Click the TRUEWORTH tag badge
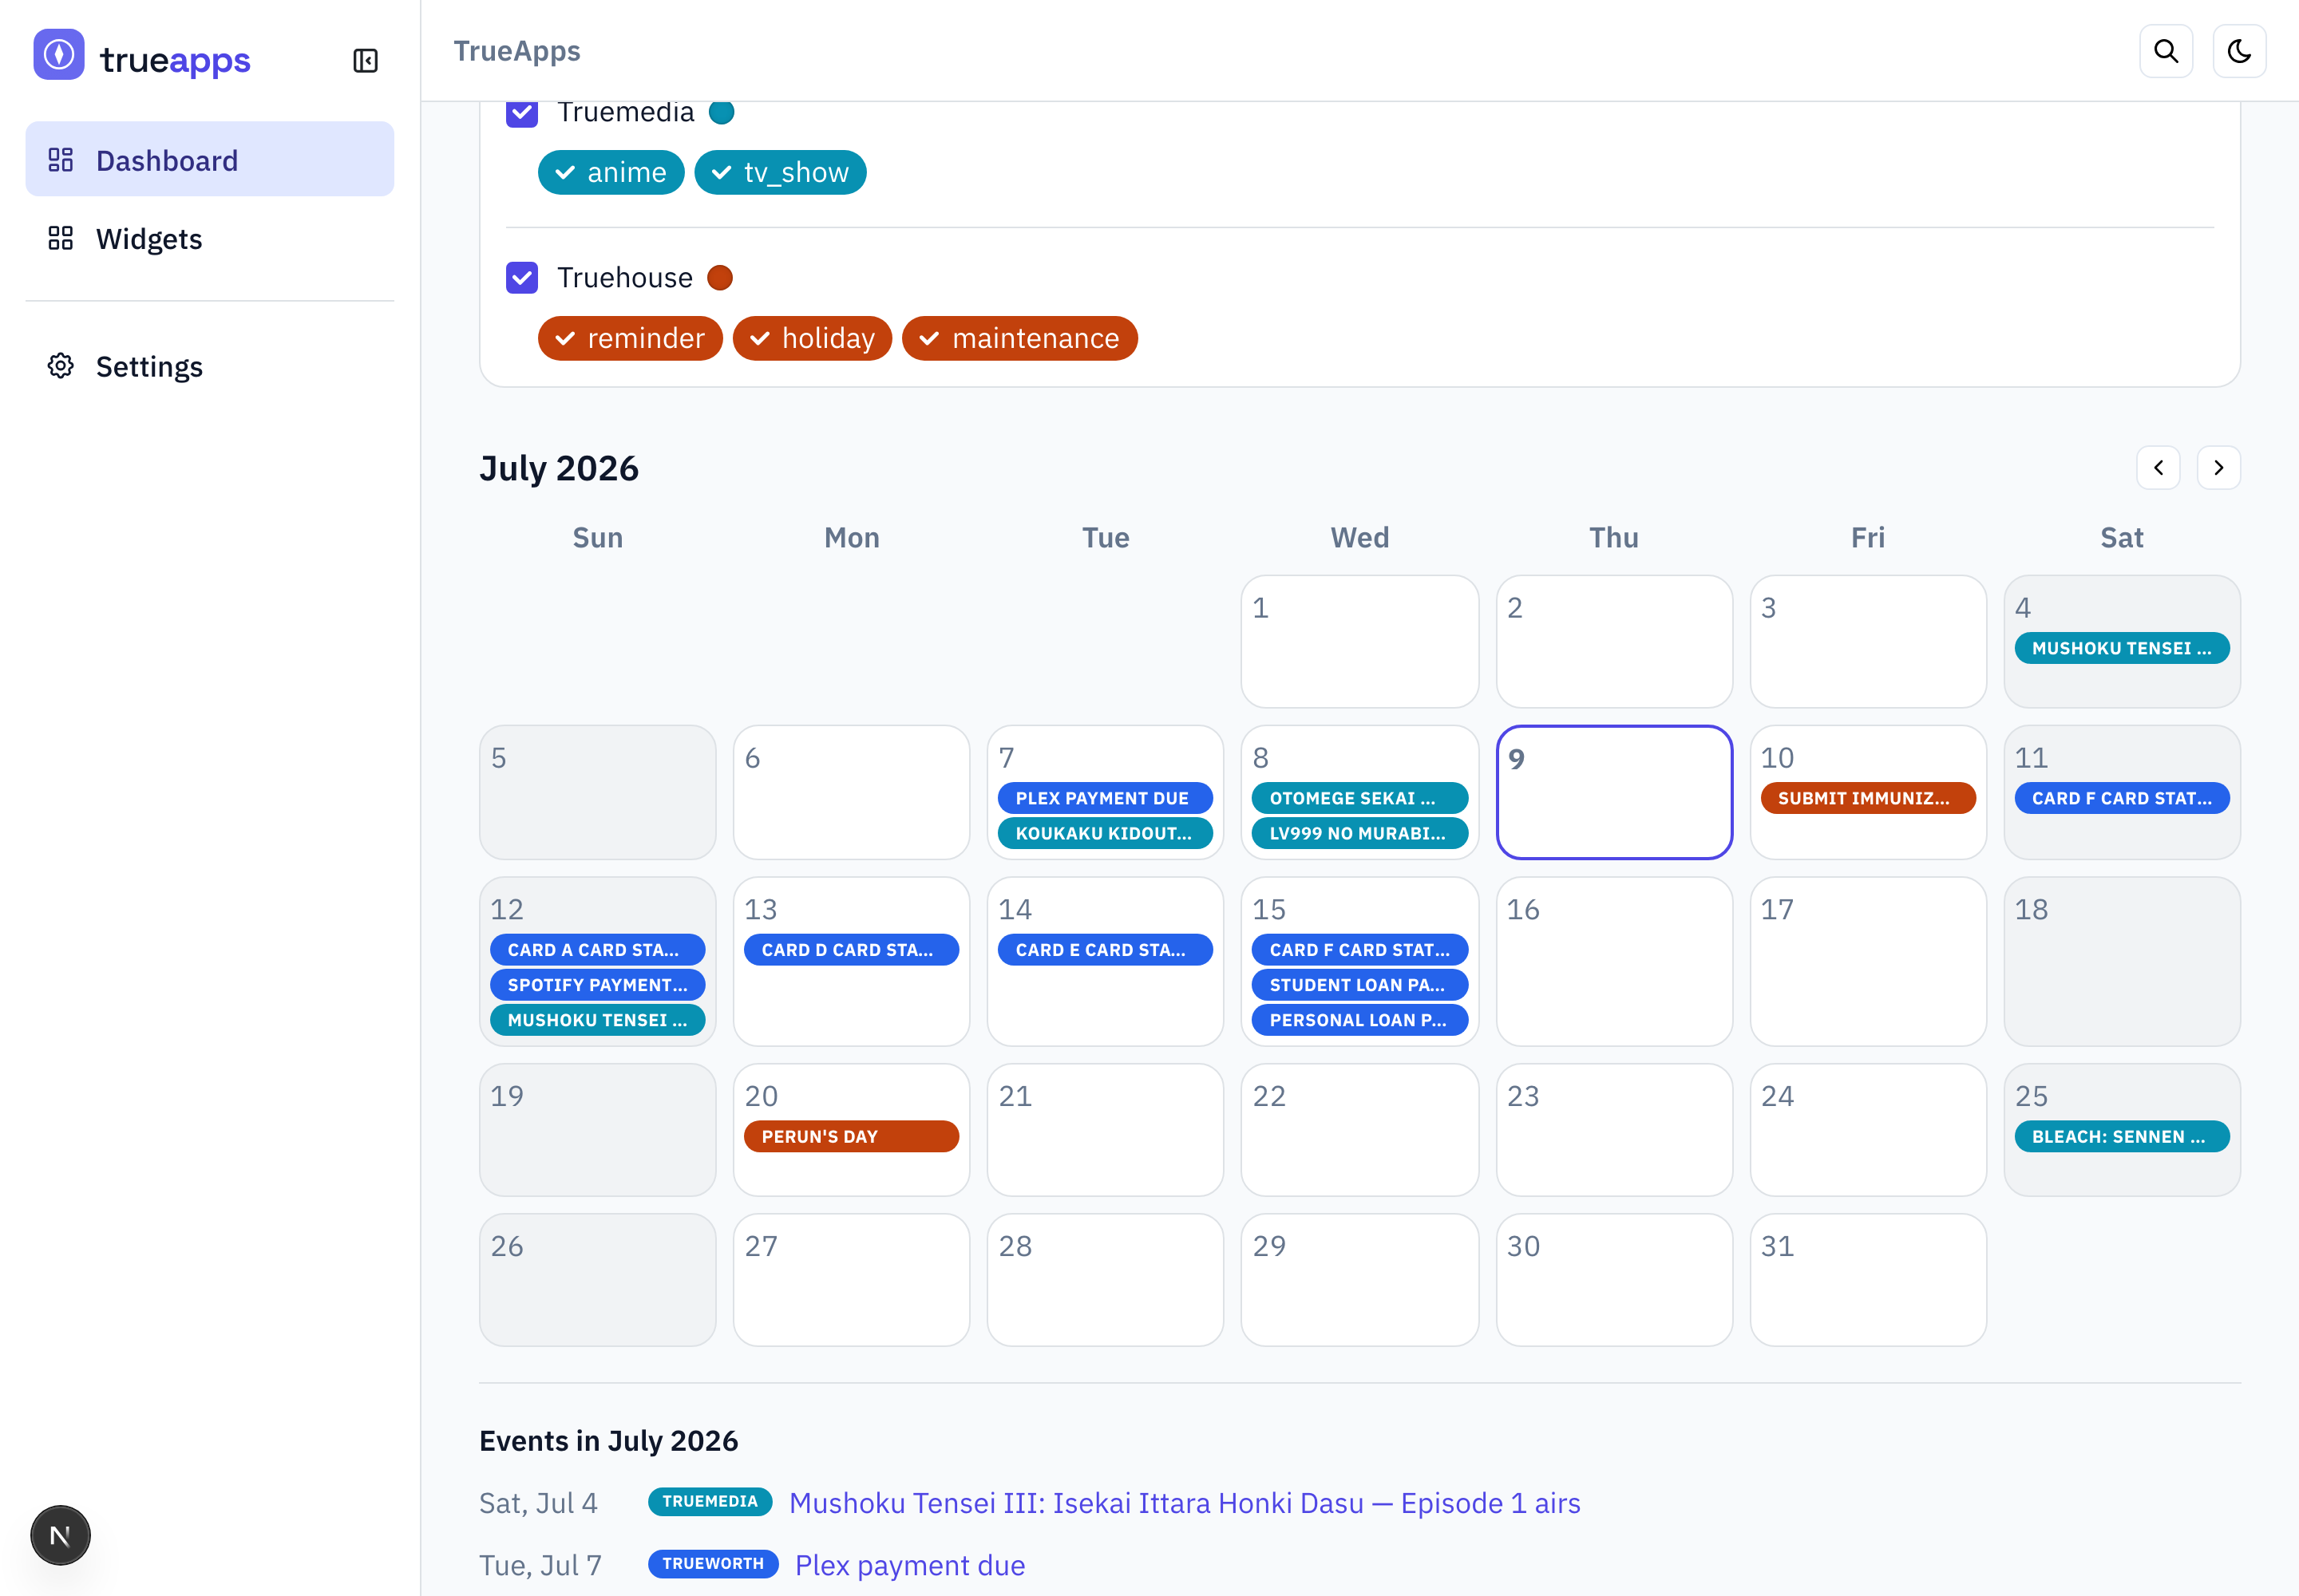Screen dimensions: 2299x1596 [714, 1563]
